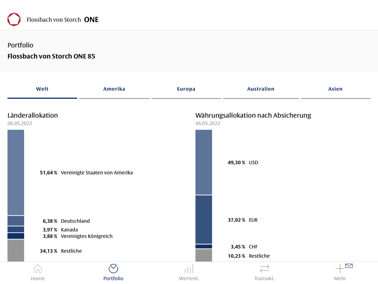The width and height of the screenshot is (378, 284).
Task: Show the Asien tab
Action: coord(335,89)
